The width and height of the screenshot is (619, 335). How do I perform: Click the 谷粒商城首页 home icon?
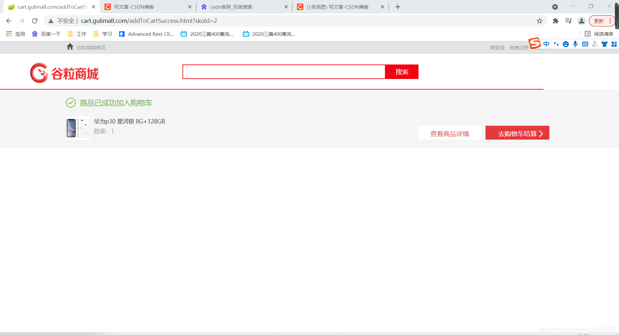pos(70,47)
